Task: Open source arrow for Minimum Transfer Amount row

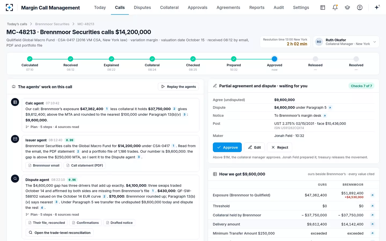Action: point(372,233)
